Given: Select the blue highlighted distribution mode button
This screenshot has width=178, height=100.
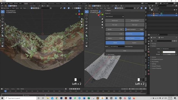Looking at the screenshot, I should tap(115, 43).
